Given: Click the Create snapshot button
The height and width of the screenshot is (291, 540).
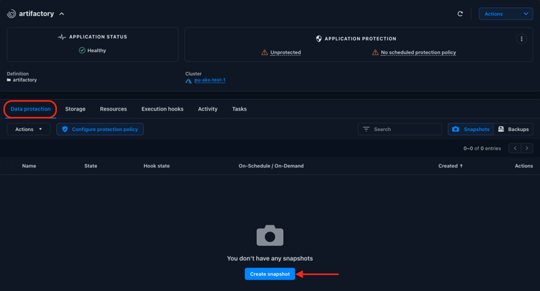Looking at the screenshot, I should click(270, 274).
